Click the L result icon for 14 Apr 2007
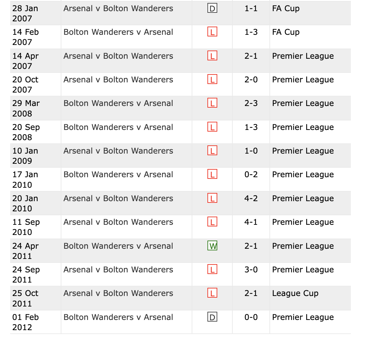This screenshot has width=384, height=338. (212, 55)
